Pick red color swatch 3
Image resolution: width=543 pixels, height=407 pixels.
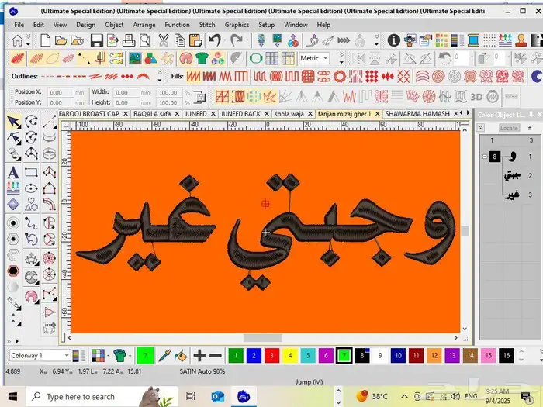coord(271,355)
